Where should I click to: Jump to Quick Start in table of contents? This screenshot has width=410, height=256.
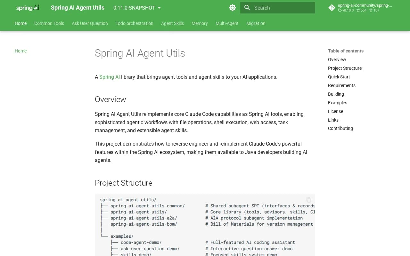pos(339,77)
